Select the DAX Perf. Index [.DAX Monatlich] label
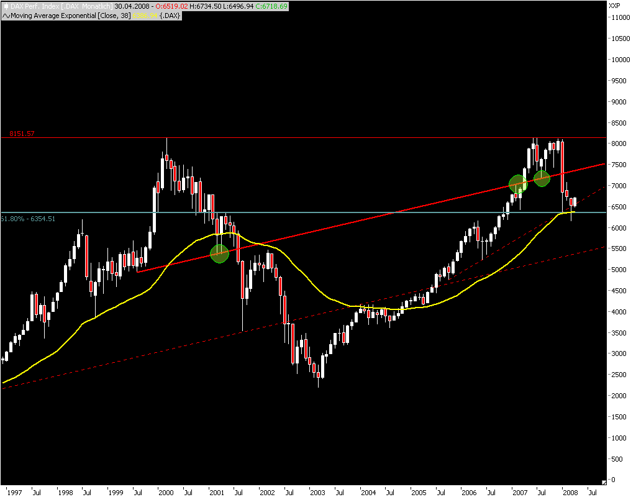636x497 pixels. tap(61, 6)
